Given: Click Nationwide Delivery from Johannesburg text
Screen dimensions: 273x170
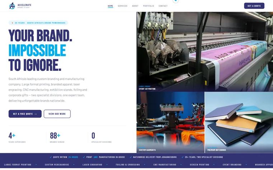Looking at the screenshot, I should coord(155,157).
